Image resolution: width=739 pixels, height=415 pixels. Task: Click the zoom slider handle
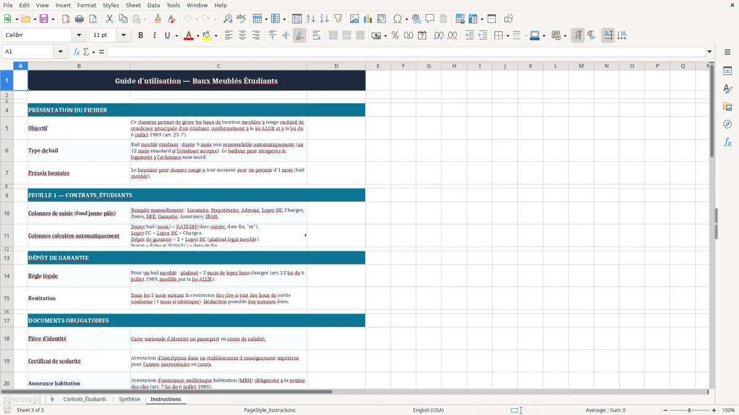click(x=689, y=410)
